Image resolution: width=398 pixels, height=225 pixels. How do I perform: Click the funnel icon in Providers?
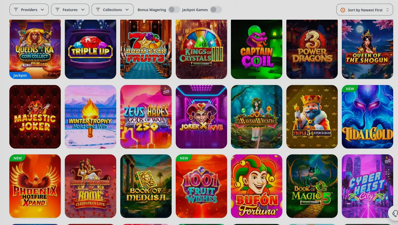coord(16,10)
